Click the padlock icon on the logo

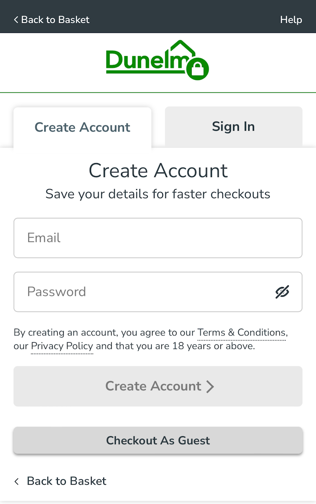point(197,69)
